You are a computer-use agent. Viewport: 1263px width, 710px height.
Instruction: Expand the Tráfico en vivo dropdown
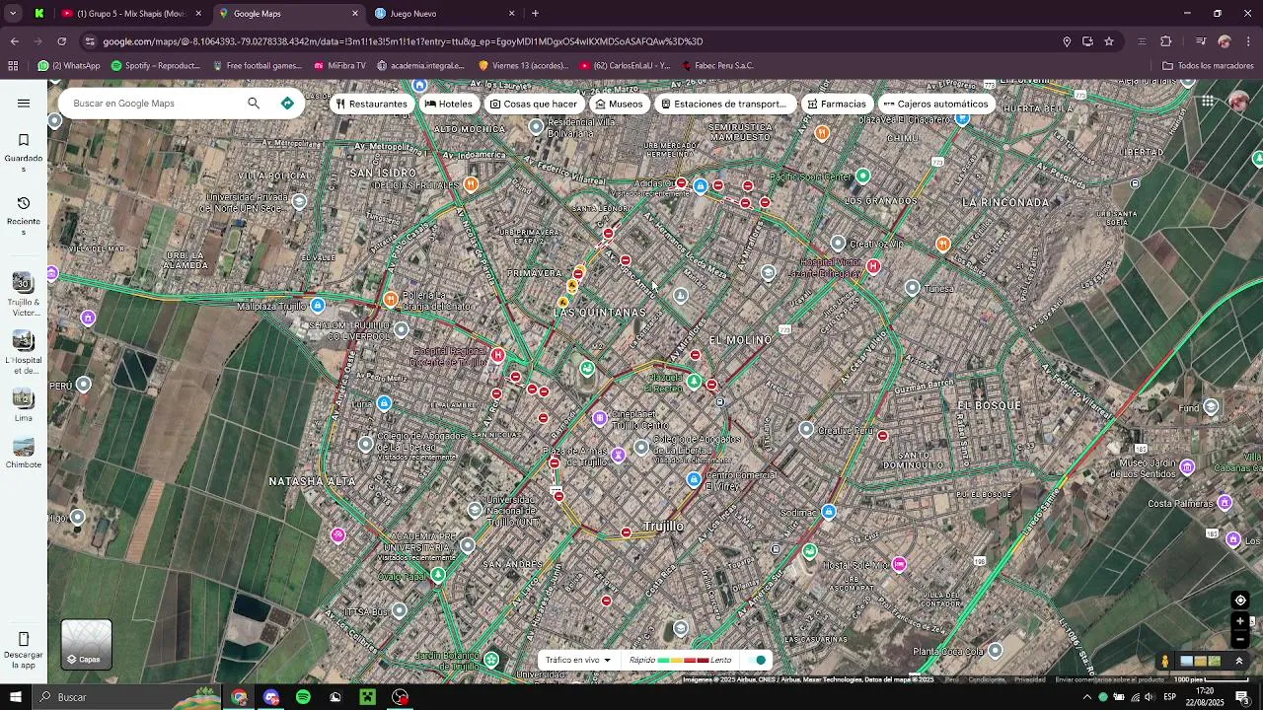pyautogui.click(x=578, y=660)
